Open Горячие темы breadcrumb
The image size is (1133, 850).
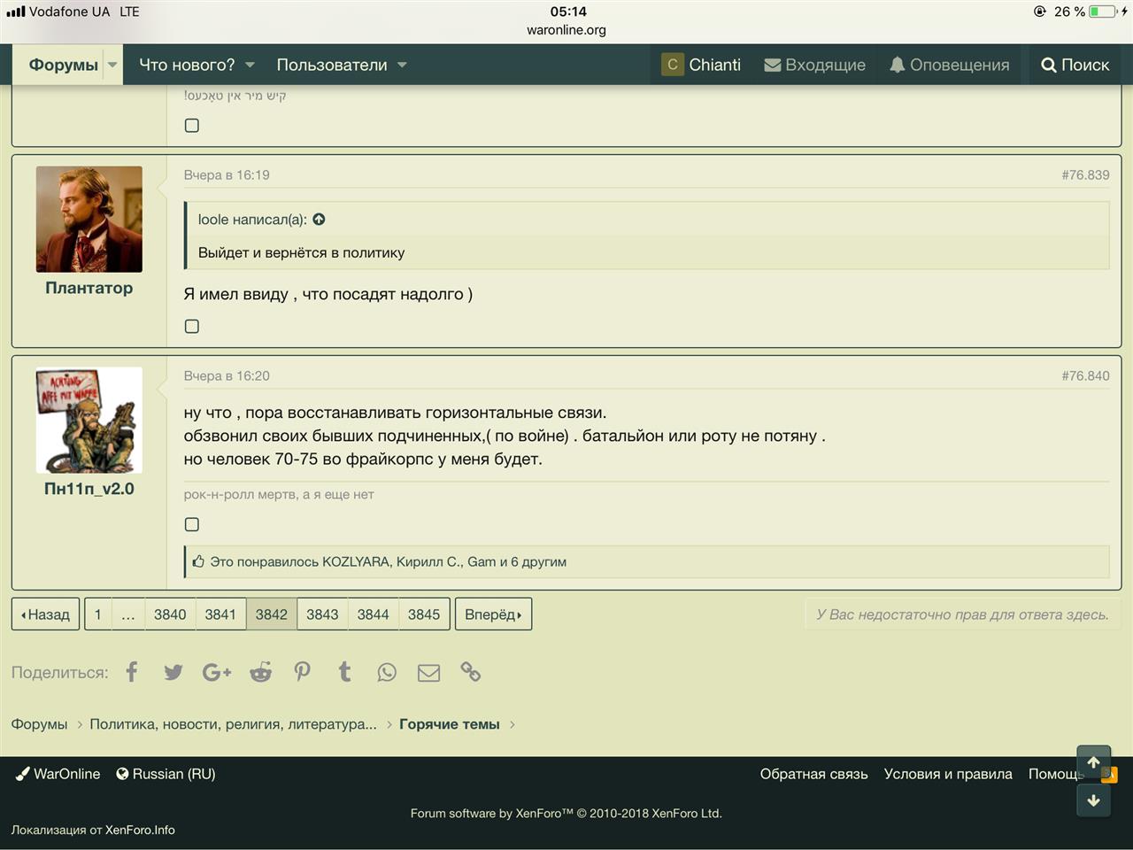(450, 724)
